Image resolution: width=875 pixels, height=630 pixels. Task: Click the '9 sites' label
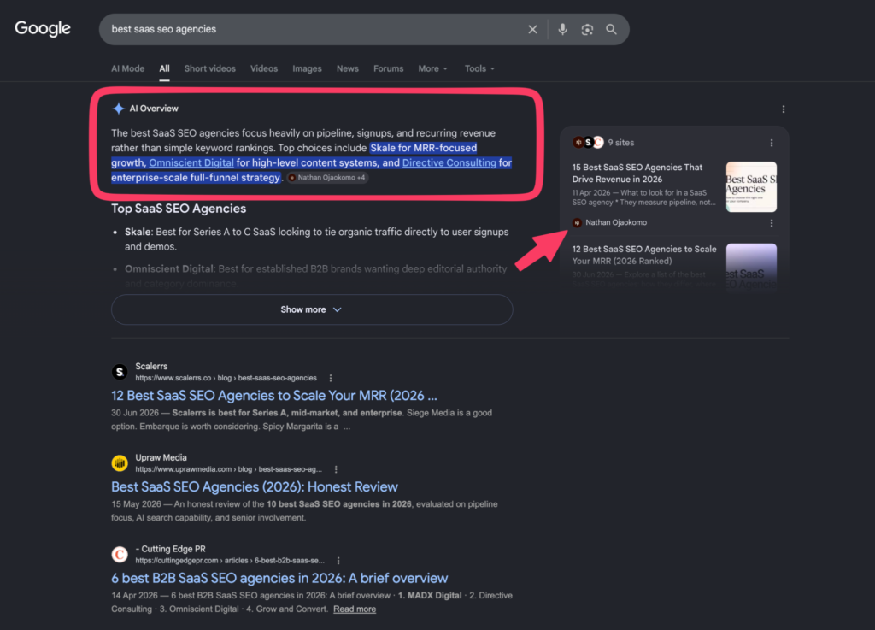pos(621,143)
